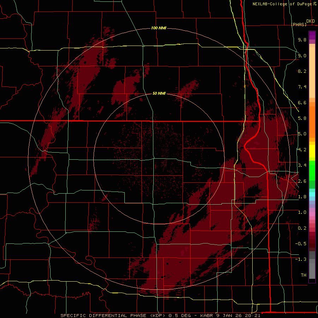This screenshot has height=318, width=318.
Task: Click the 5.8 legend value
Action: point(302,118)
